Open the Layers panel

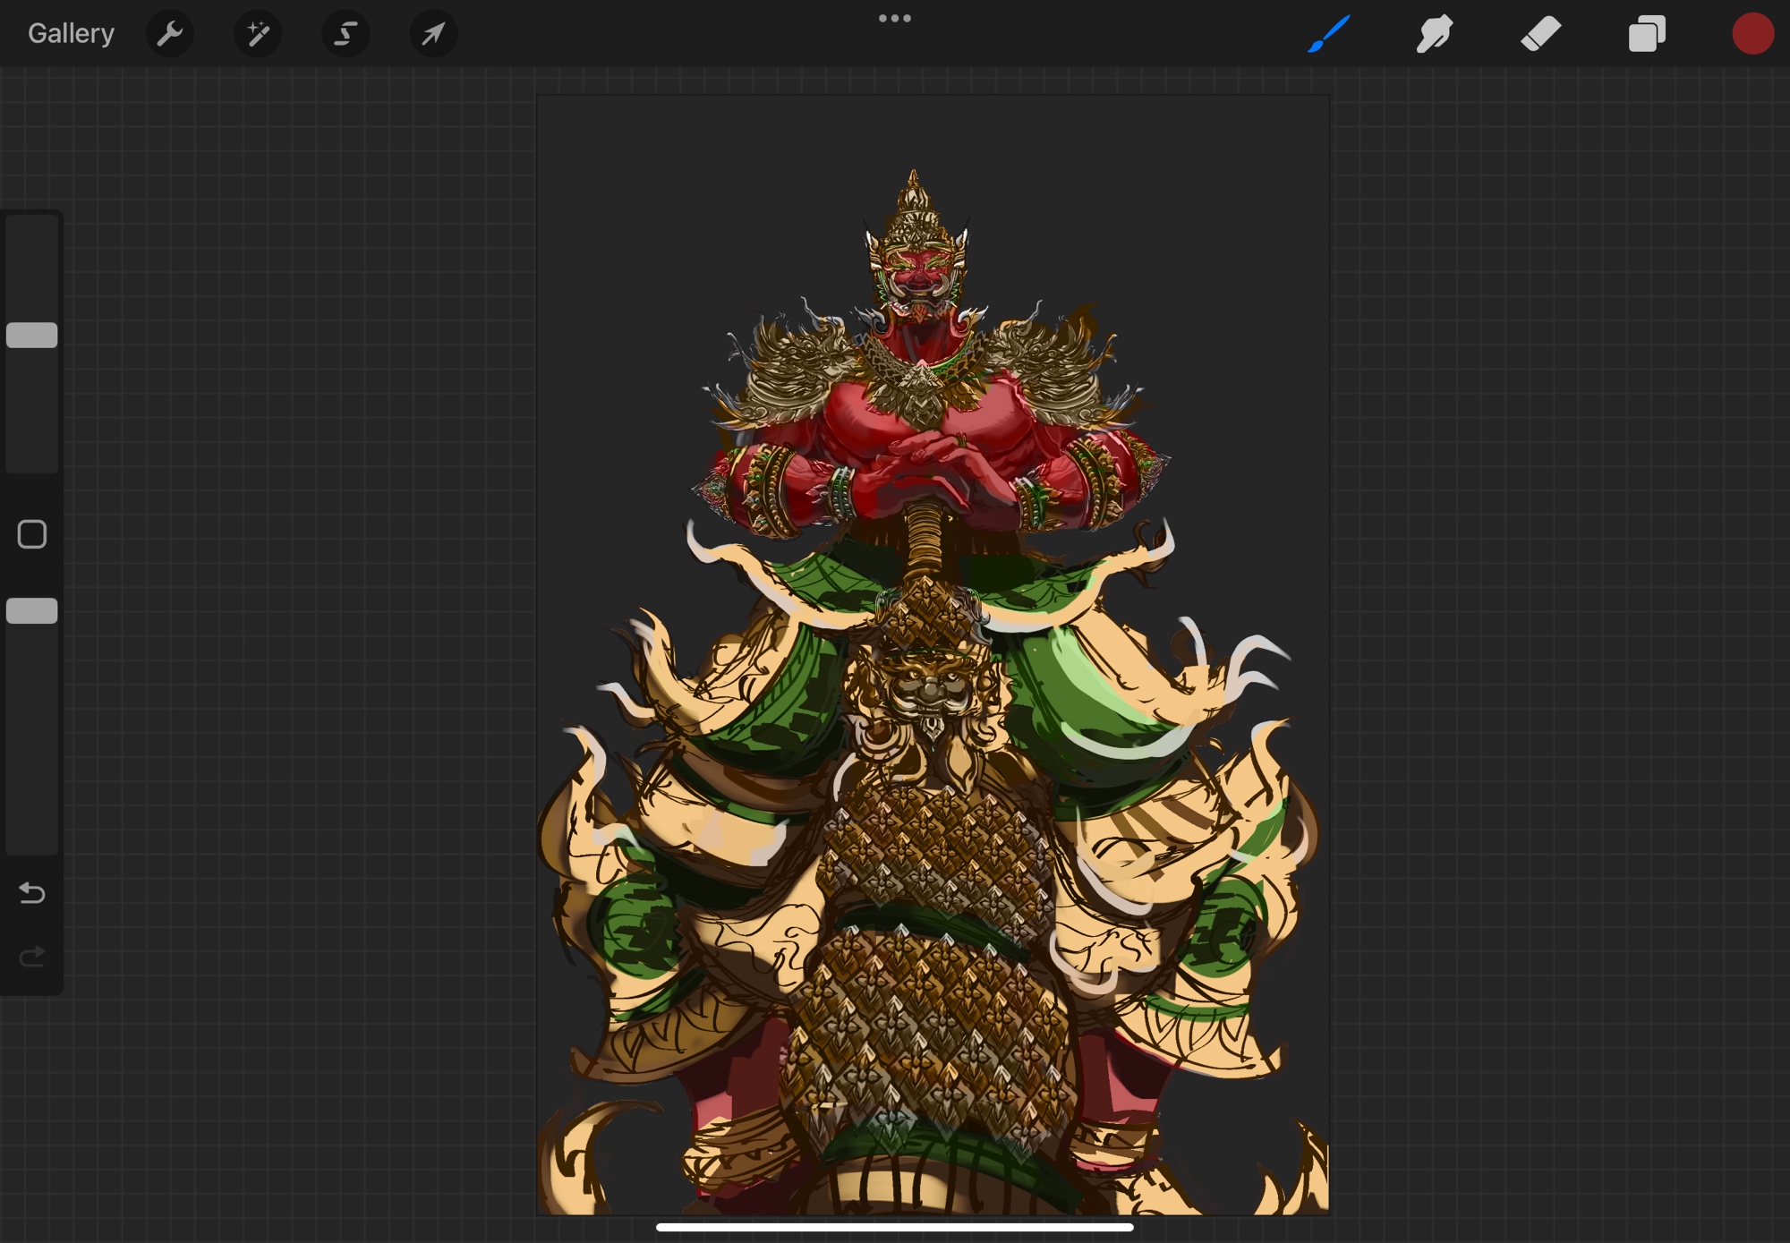pos(1647,34)
